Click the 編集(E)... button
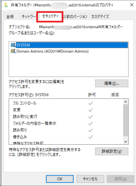 pyautogui.click(x=112, y=83)
